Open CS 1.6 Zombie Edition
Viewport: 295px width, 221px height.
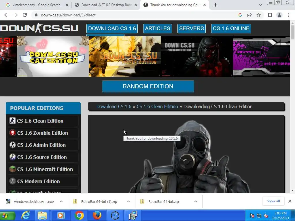[x=43, y=133]
